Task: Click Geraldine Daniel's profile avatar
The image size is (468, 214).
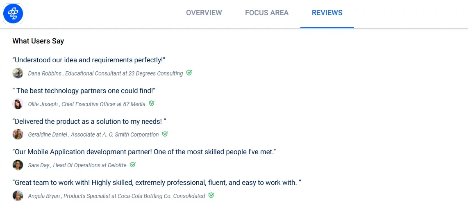Action: click(x=18, y=134)
